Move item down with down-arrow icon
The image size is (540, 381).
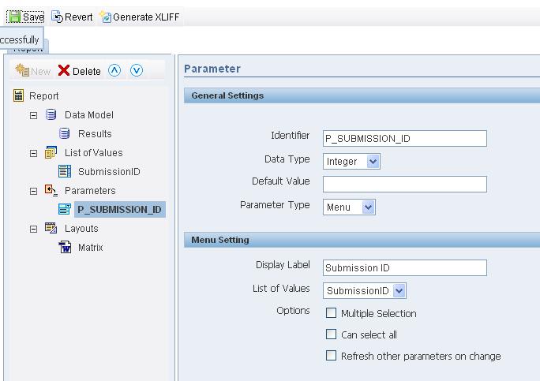tap(137, 71)
